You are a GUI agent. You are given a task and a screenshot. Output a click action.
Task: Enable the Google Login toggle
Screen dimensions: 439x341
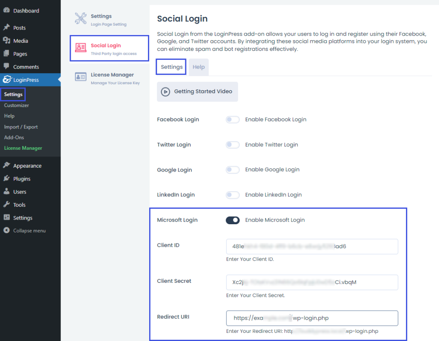233,170
